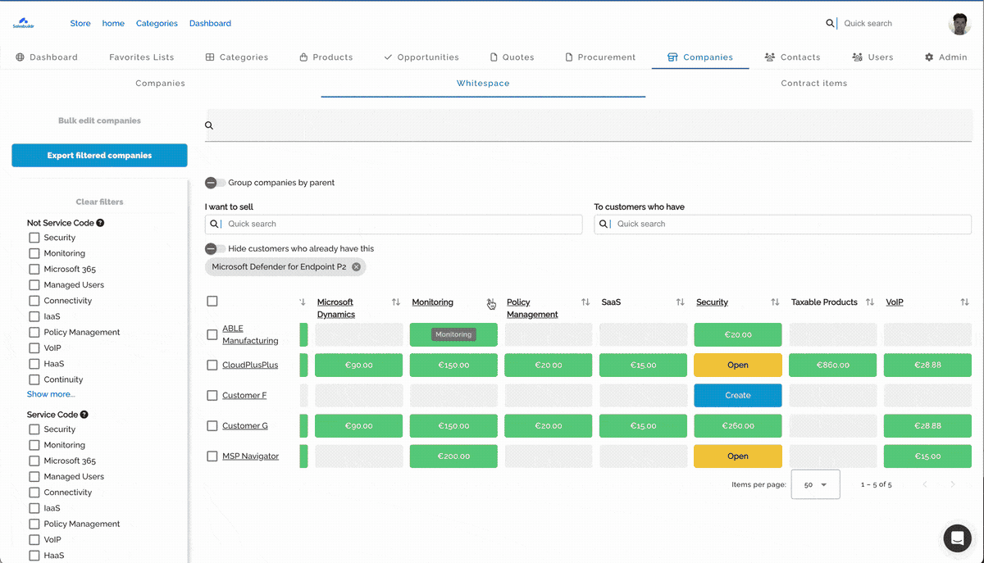Viewport: 984px width, 563px height.
Task: Click the Service Code help icon
Action: tap(84, 415)
